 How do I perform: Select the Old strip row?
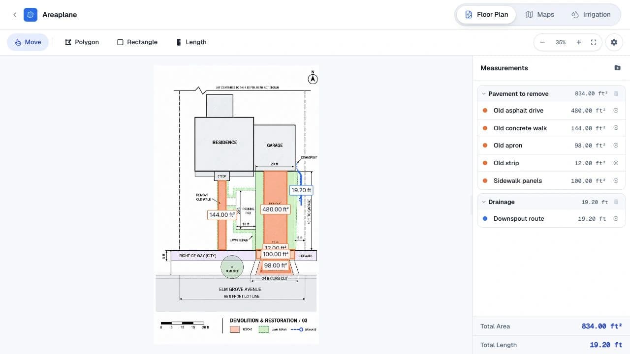click(551, 163)
